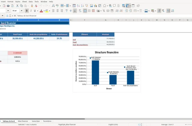Image resolution: width=192 pixels, height=126 pixels.
Task: Click the Cut scissors icon
Action: pyautogui.click(x=17, y=6)
